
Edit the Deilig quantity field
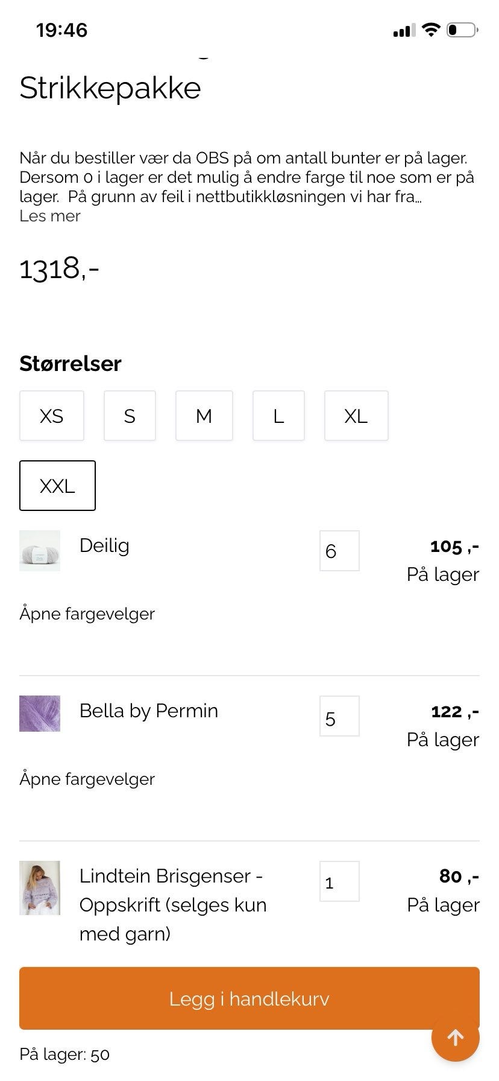tap(339, 551)
